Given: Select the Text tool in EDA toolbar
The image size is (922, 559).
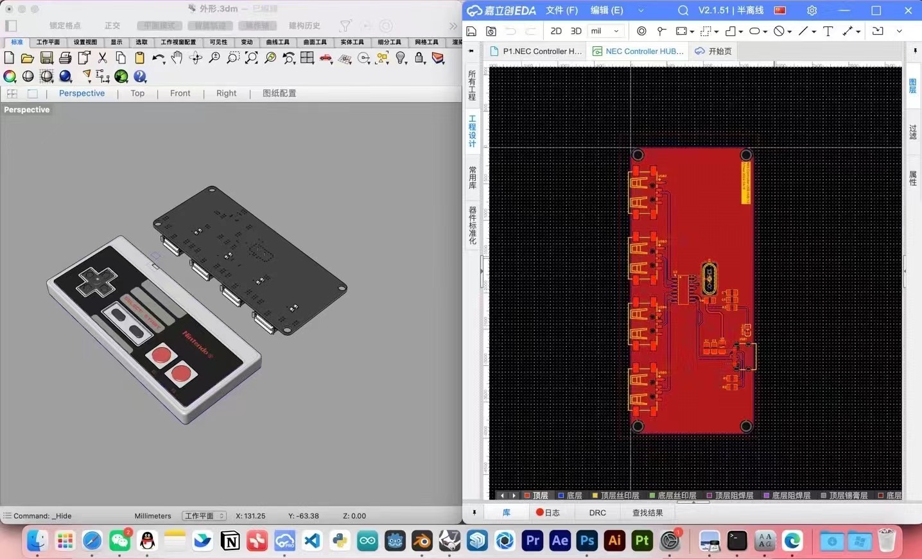Looking at the screenshot, I should [x=828, y=31].
